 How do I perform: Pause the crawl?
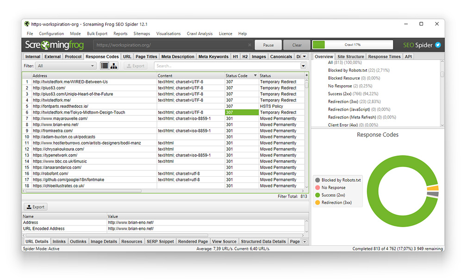click(x=268, y=45)
